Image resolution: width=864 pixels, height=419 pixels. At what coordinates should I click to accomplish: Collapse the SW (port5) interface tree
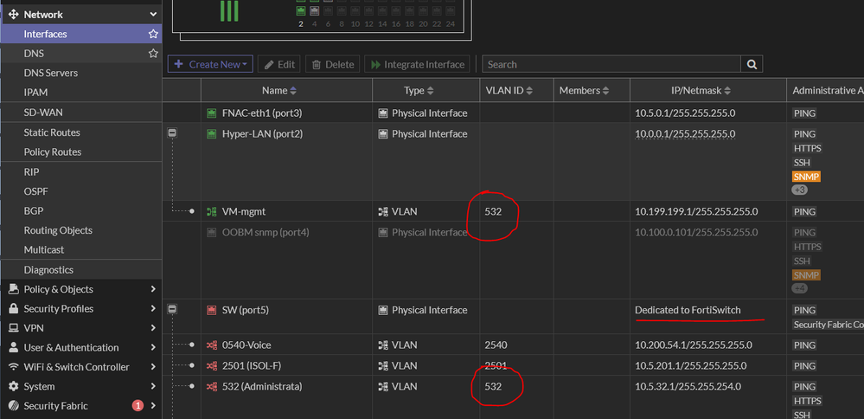point(172,310)
